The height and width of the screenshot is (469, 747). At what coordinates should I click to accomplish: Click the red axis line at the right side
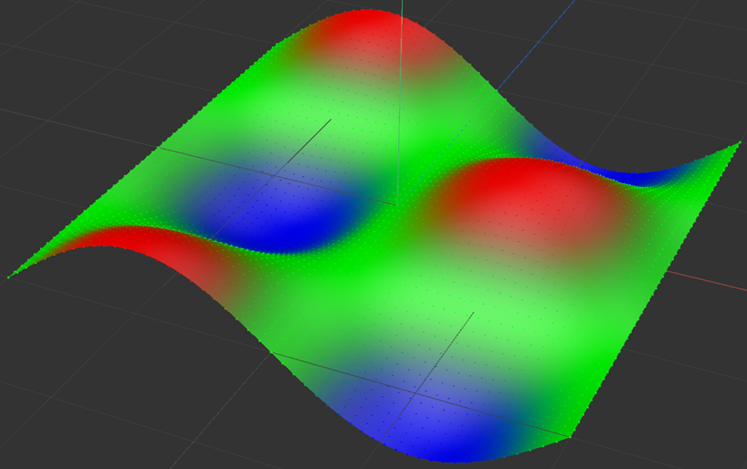(712, 280)
